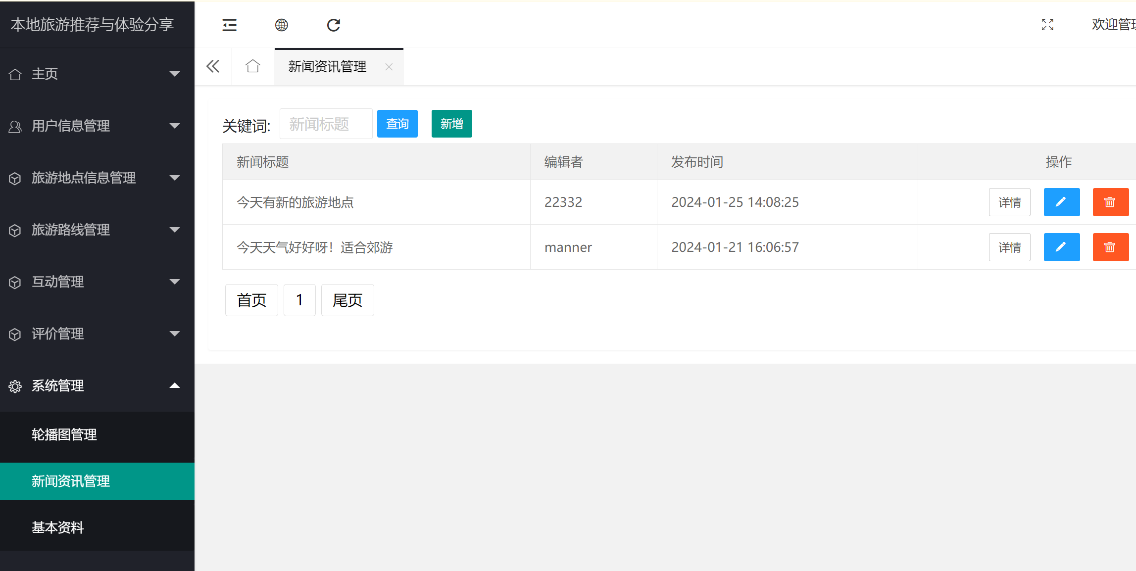Image resolution: width=1136 pixels, height=571 pixels.
Task: Open 基本资料 from the sidebar
Action: [x=57, y=527]
